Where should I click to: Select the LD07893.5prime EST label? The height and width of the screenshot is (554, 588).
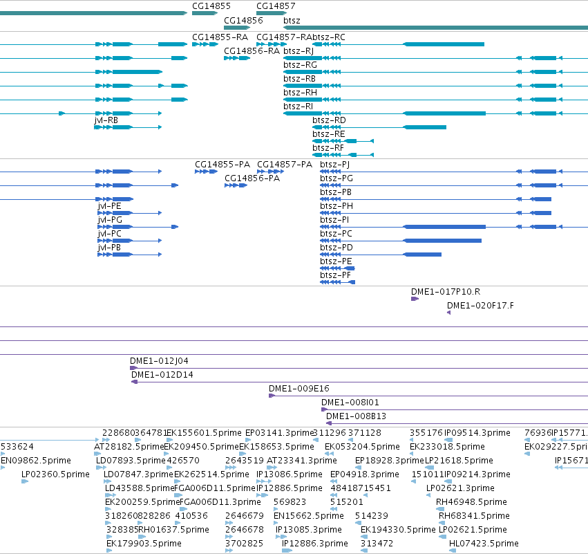(131, 461)
